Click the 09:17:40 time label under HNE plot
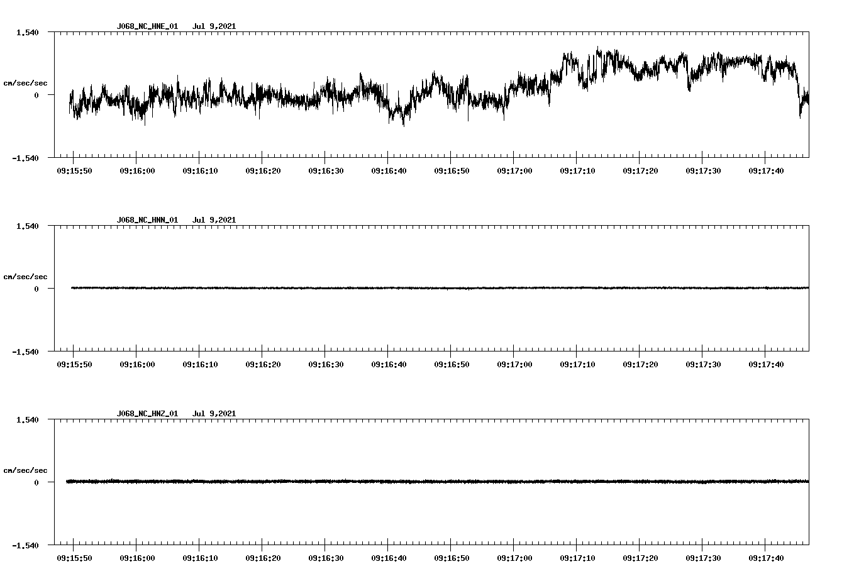 tap(766, 171)
